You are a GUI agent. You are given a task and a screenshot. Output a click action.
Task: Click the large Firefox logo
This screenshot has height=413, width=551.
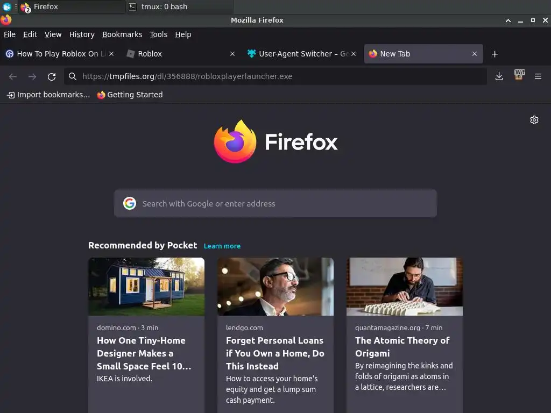coord(235,141)
